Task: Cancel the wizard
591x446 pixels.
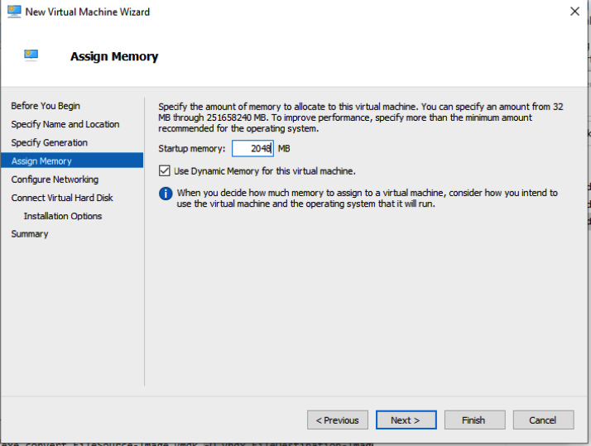Action: pyautogui.click(x=543, y=420)
